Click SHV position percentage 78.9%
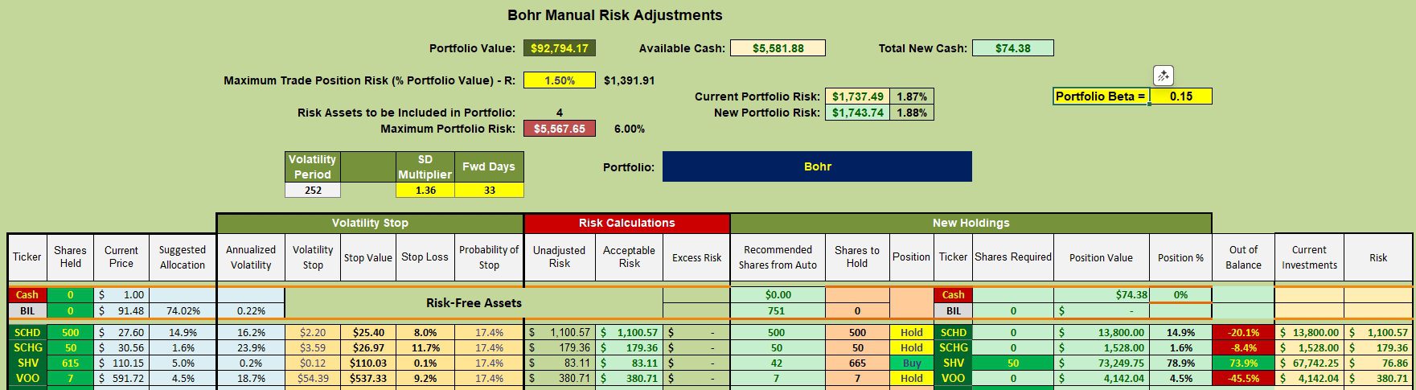 tap(1180, 363)
